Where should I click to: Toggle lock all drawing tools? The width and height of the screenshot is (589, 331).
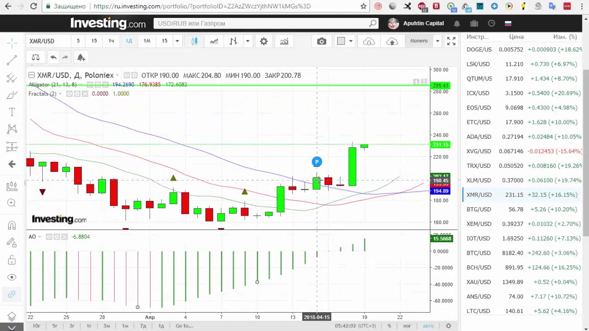(x=12, y=260)
